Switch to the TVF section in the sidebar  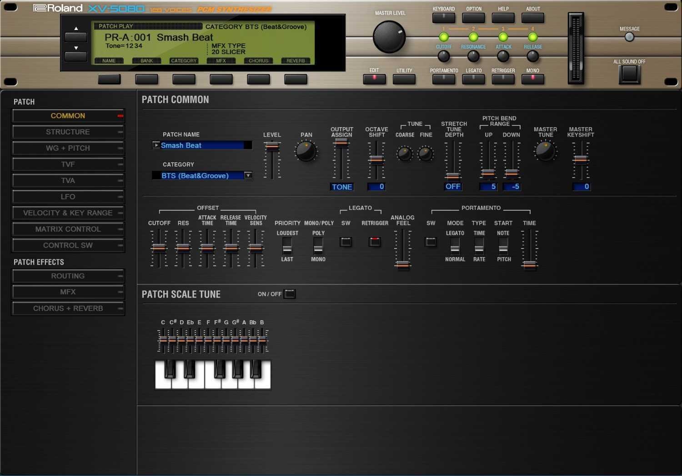pyautogui.click(x=68, y=164)
